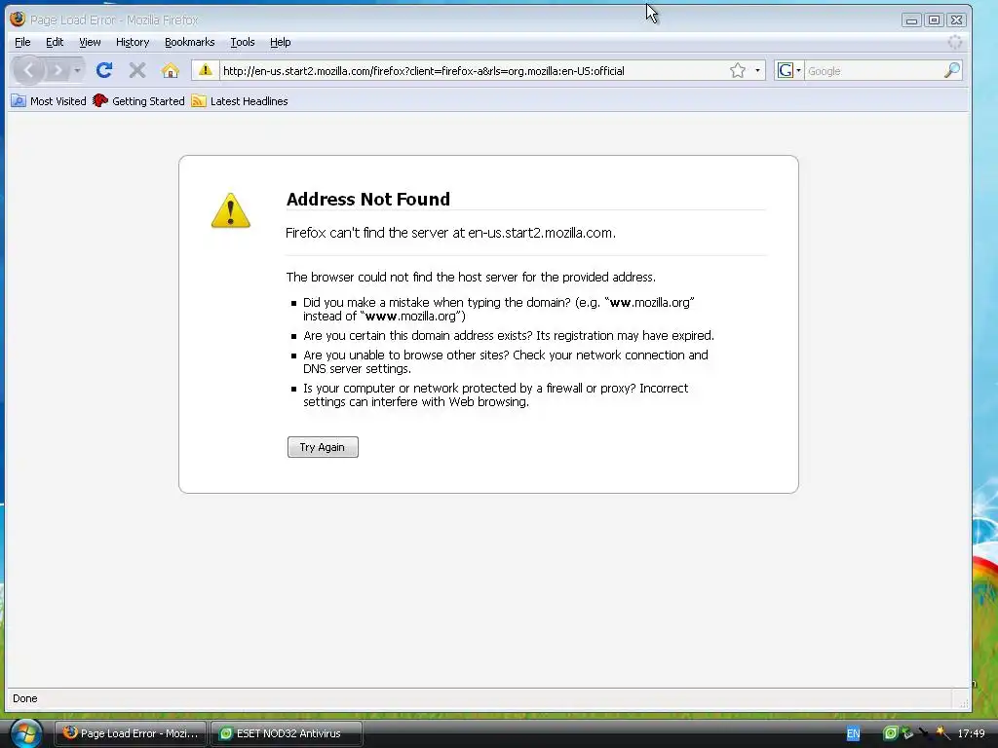Open the View menu
Screen dimensions: 998x748
coord(90,42)
